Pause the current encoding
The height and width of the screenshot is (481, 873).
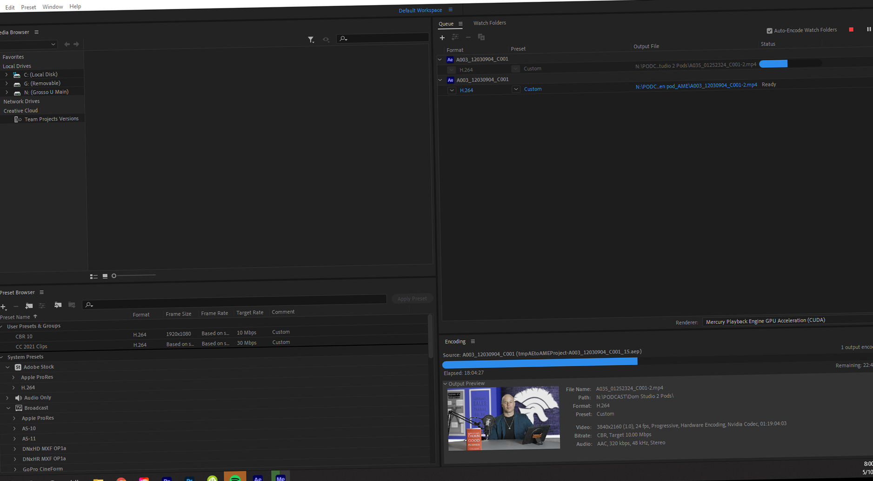[x=869, y=29]
